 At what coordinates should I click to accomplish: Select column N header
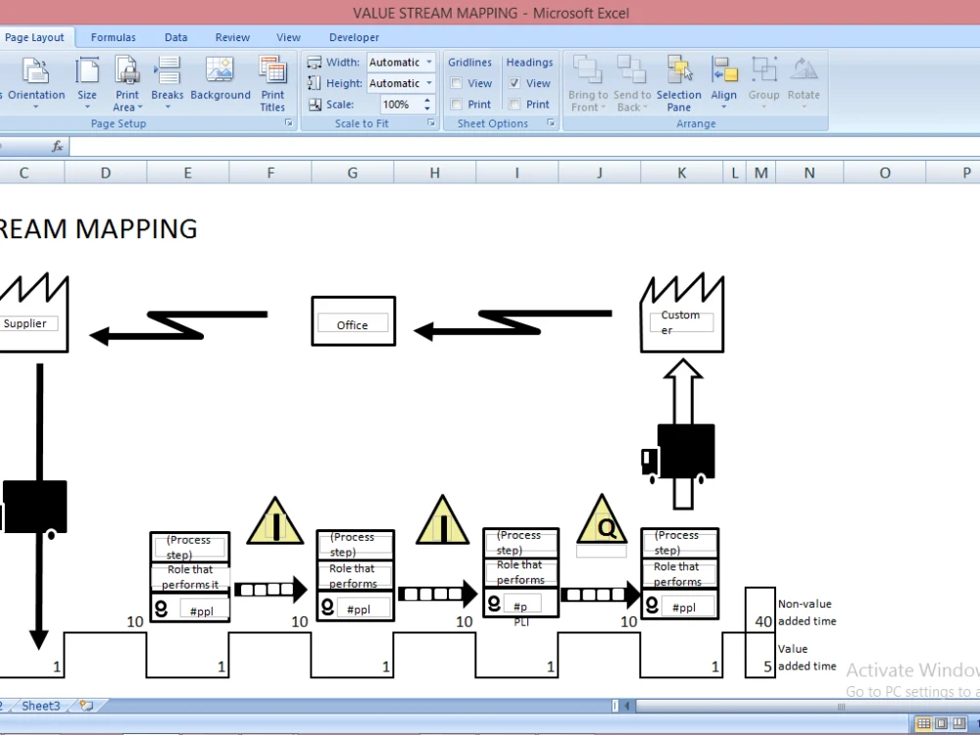(x=809, y=172)
